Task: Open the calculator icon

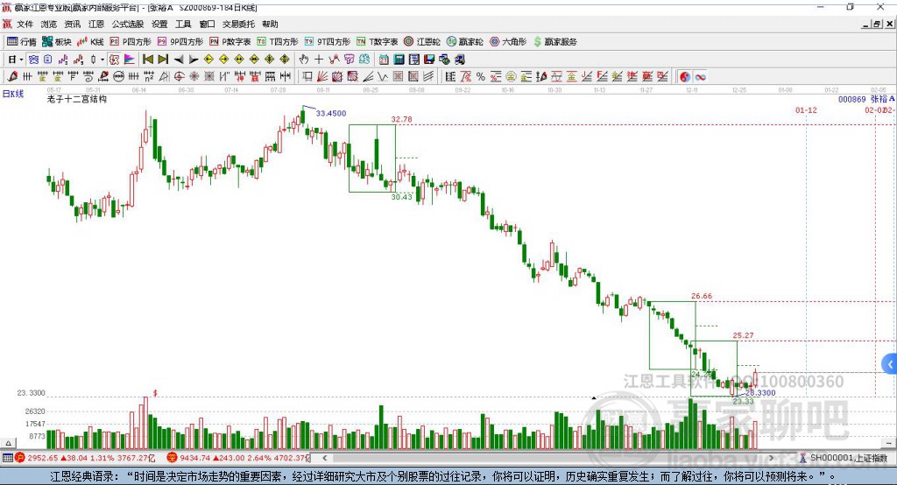Action: tap(399, 60)
